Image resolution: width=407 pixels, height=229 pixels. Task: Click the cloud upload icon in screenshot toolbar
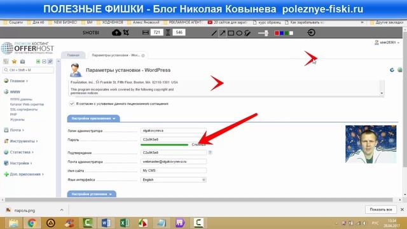click(116, 32)
